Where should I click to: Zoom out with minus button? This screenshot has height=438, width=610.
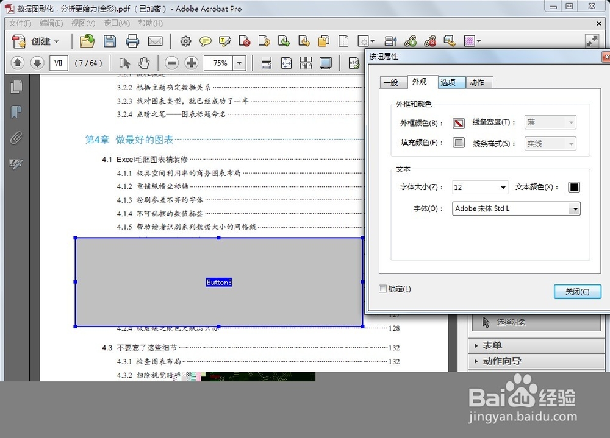[171, 63]
